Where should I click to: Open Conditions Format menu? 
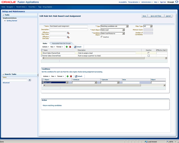[60, 76]
